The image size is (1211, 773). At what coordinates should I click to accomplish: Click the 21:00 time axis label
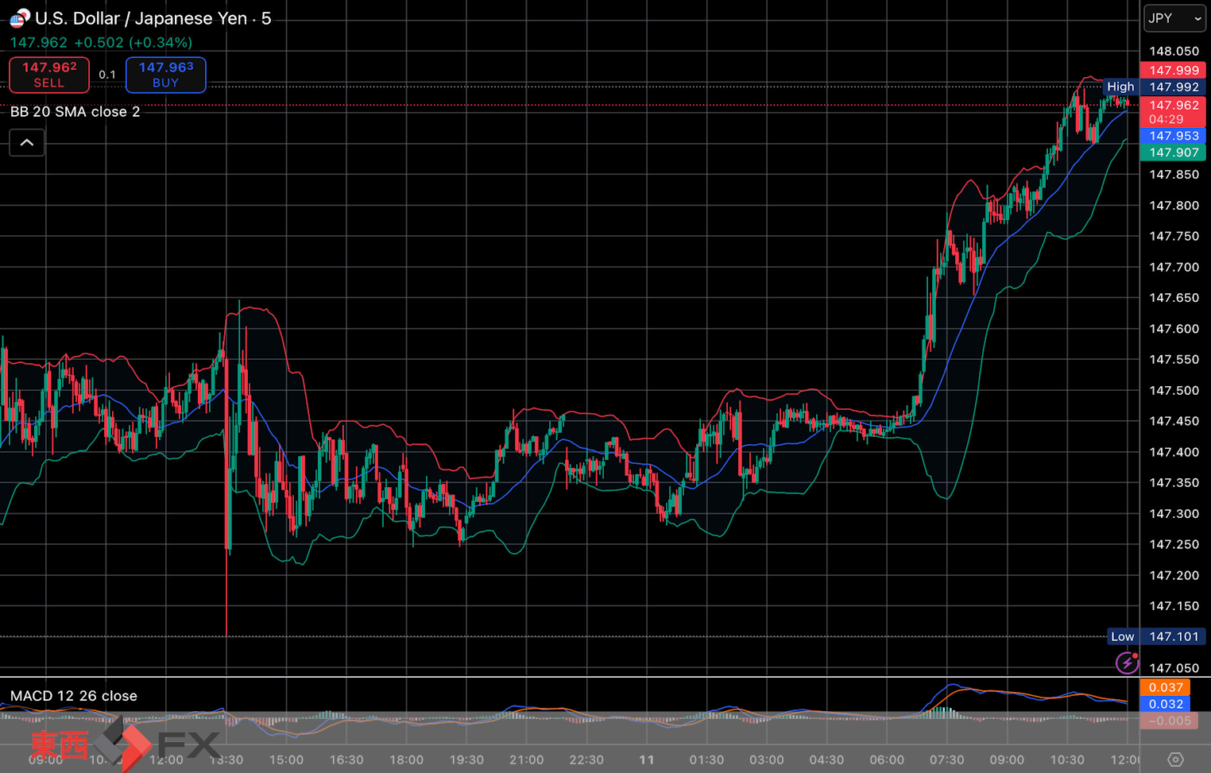[526, 759]
